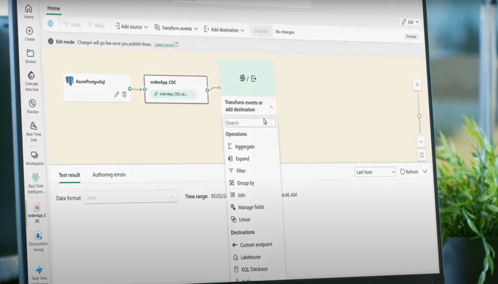Fit the canvas to view

[422, 155]
